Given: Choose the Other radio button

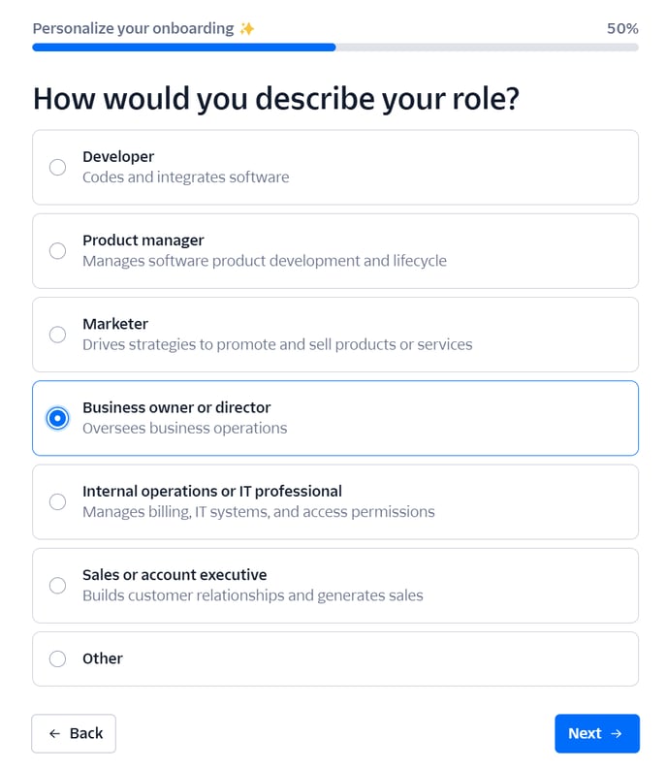Looking at the screenshot, I should tap(57, 659).
